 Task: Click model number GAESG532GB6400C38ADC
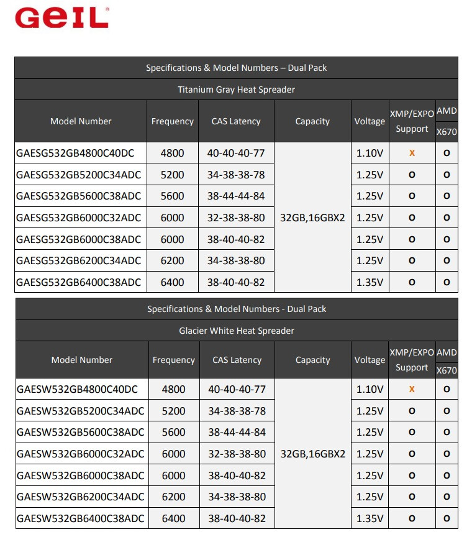point(78,282)
